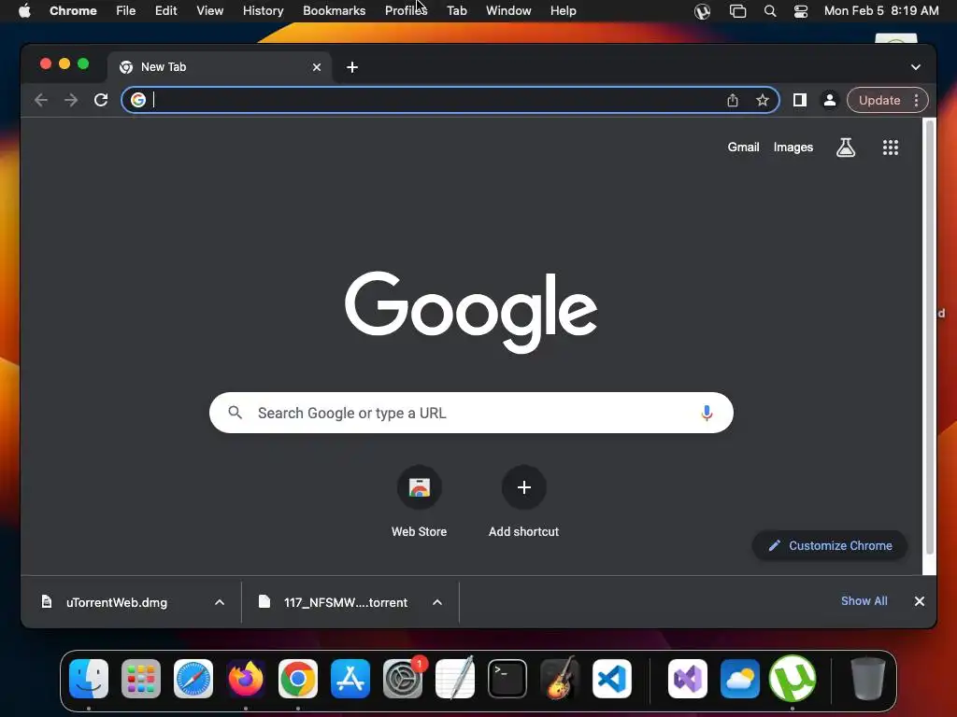Open the View menu

[x=210, y=11]
